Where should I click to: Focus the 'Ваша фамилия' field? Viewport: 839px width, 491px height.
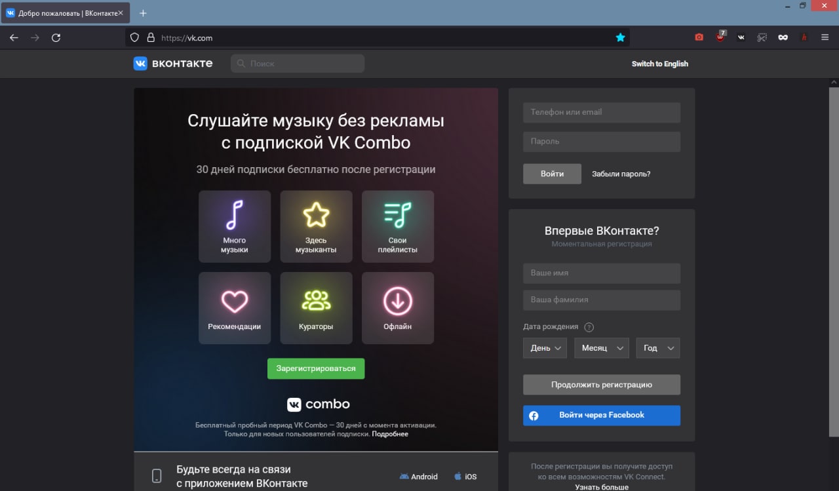[602, 300]
